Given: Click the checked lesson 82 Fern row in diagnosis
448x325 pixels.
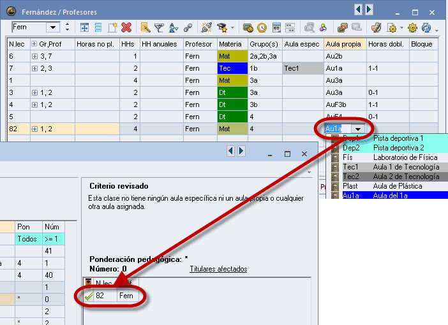Looking at the screenshot, I should (112, 296).
